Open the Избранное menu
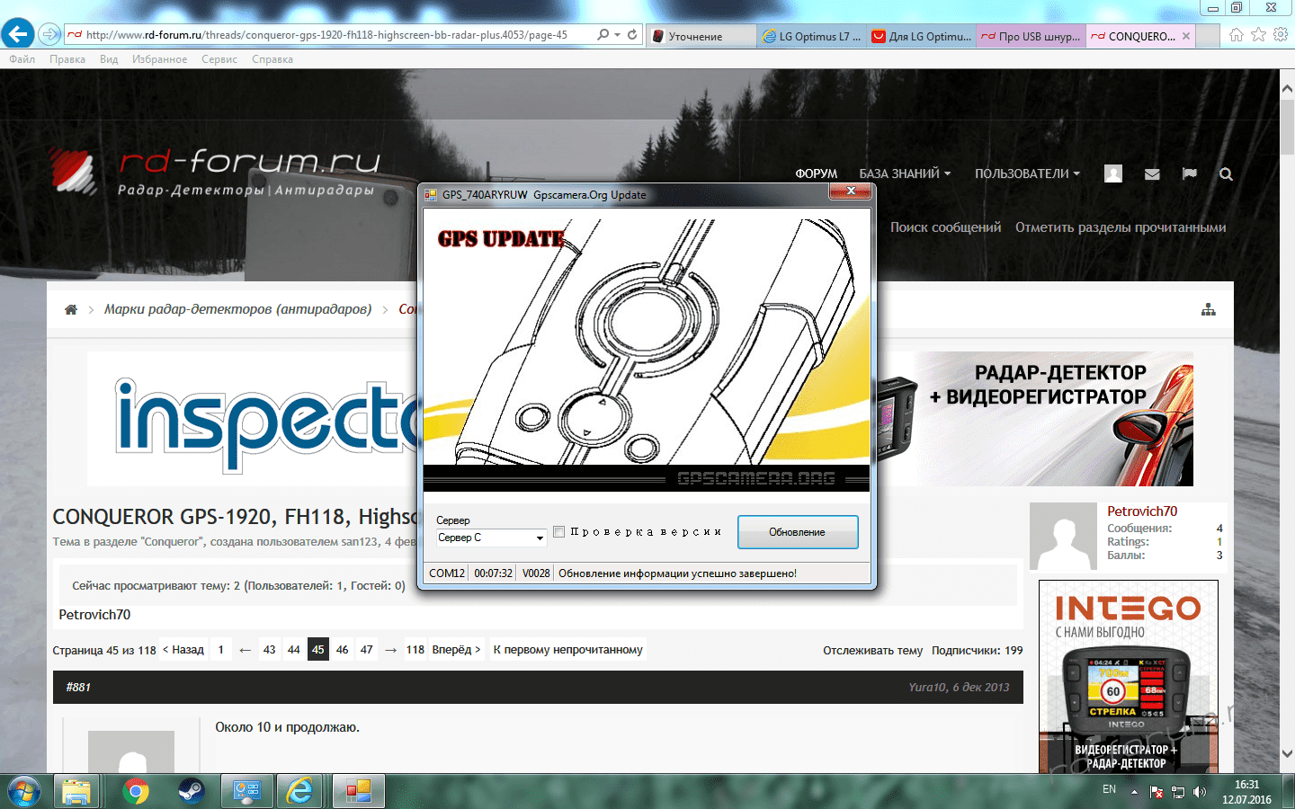The width and height of the screenshot is (1295, 809). tap(159, 59)
